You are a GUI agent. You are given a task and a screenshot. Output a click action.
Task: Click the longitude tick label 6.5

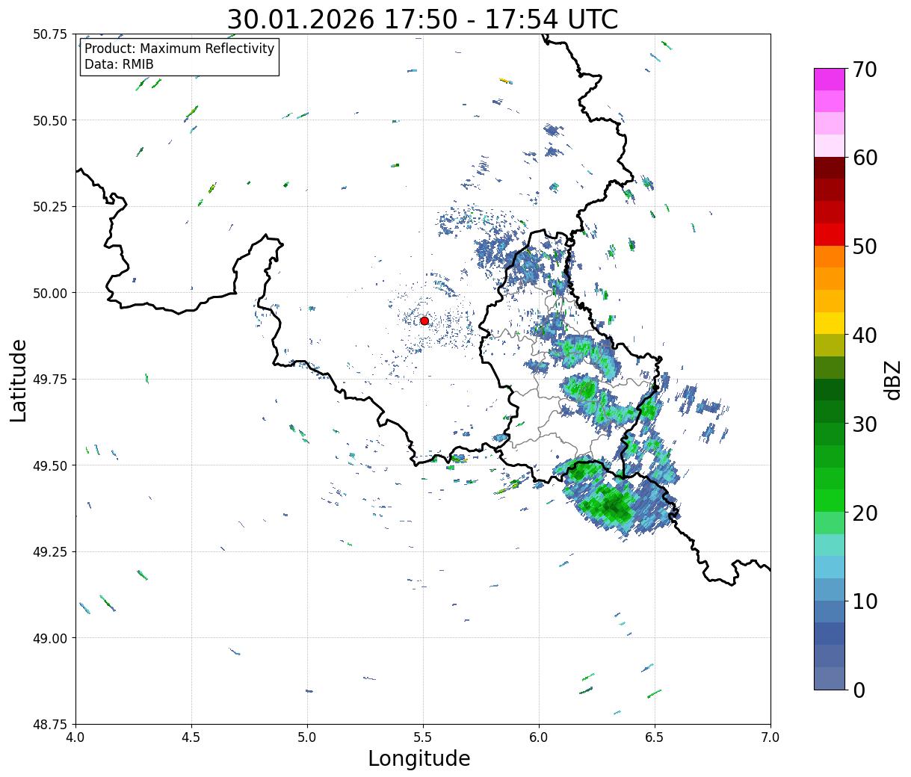[x=655, y=737]
